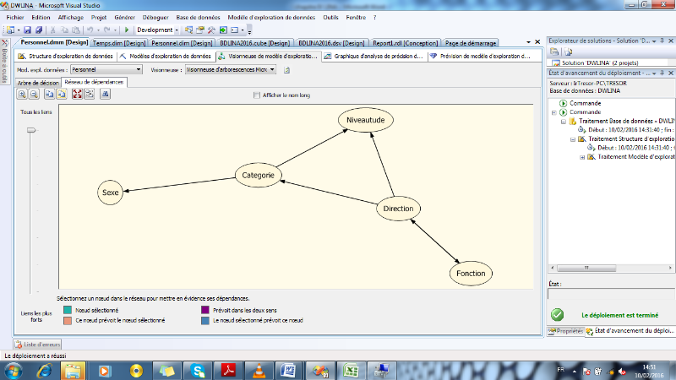Toggle Afficher le nom long checkbox
Screen dimensions: 676x380
(257, 95)
